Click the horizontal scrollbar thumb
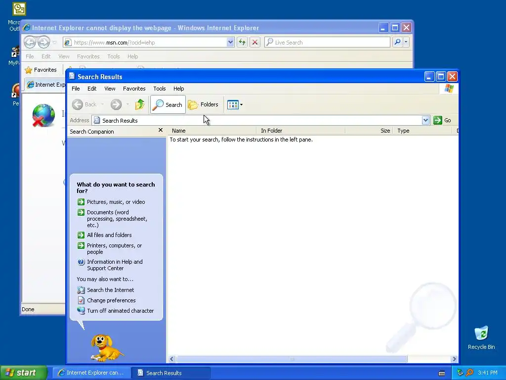Screen dimensions: 506x380 pyautogui.click(x=292, y=359)
